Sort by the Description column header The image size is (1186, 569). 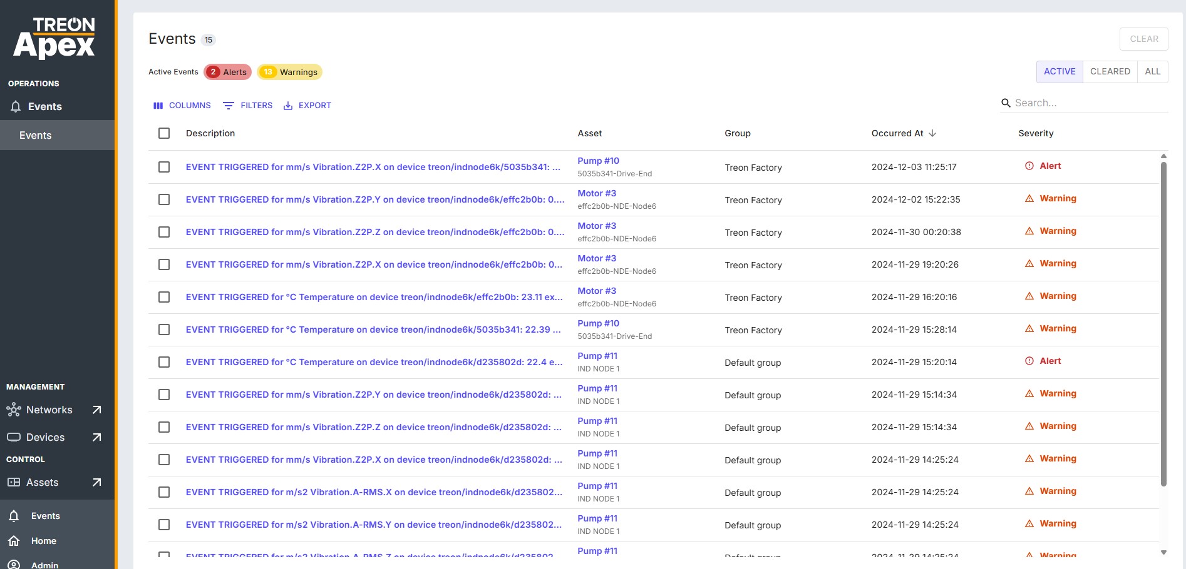point(210,133)
